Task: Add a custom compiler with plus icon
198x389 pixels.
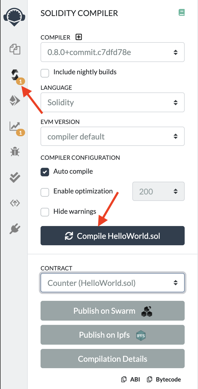Action: pos(79,37)
